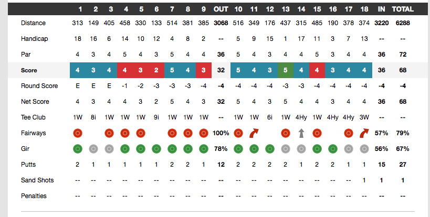Click the red fairway arrow on hole 18
The width and height of the screenshot is (430, 217).
[x=364, y=133]
